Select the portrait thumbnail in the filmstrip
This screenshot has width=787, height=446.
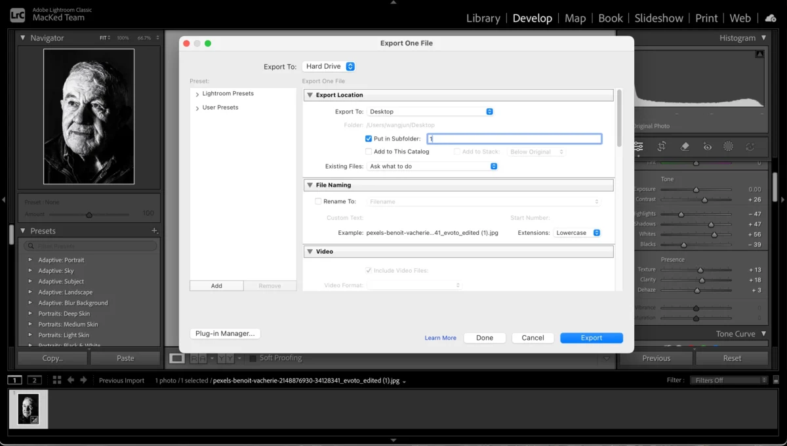[28, 409]
